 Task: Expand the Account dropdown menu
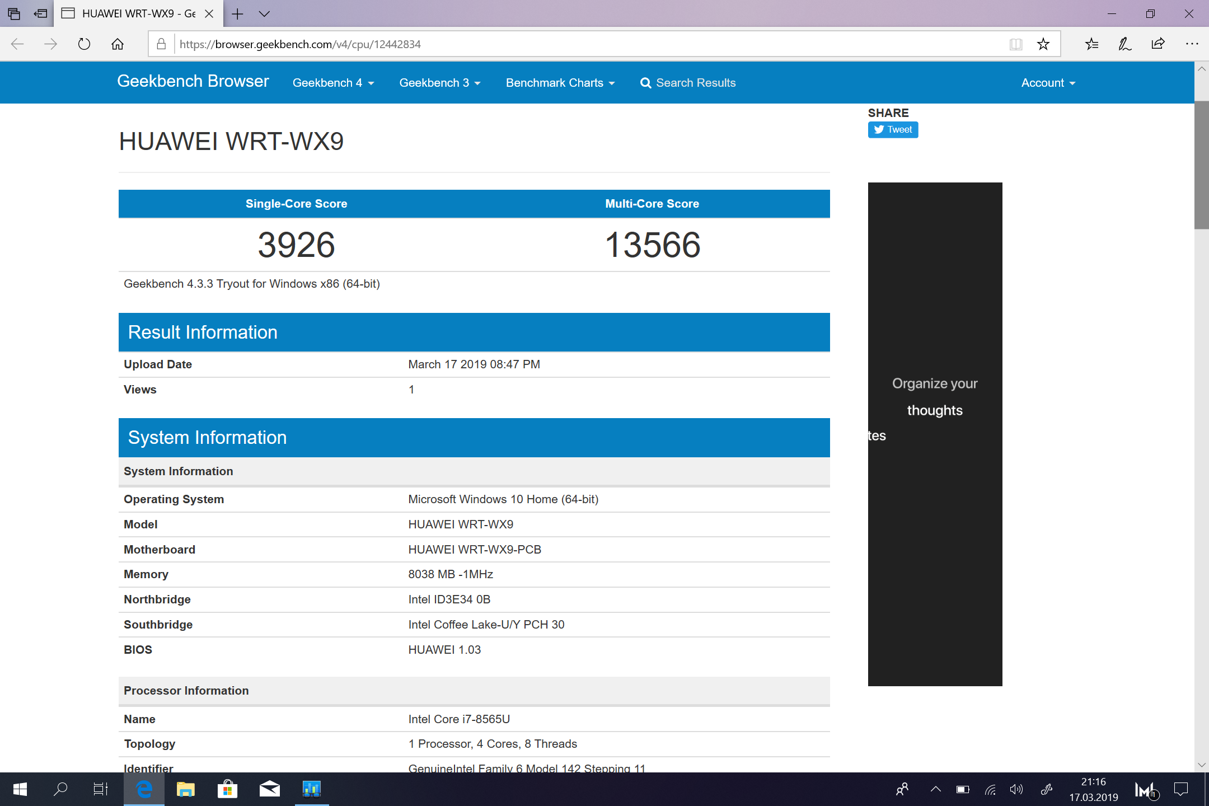tap(1048, 83)
